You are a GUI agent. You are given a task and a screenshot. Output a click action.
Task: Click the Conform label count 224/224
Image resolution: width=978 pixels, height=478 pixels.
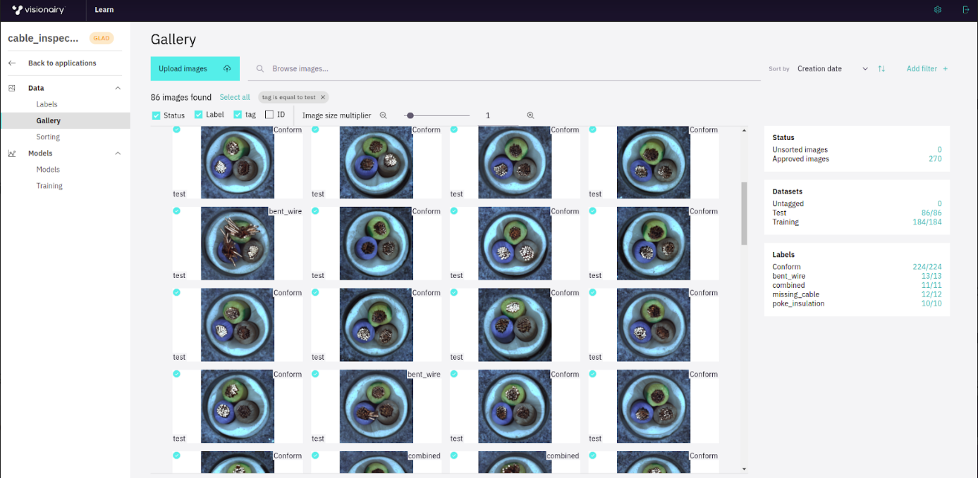click(927, 267)
